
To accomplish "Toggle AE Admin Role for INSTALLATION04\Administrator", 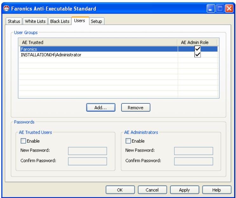I will click(x=198, y=55).
